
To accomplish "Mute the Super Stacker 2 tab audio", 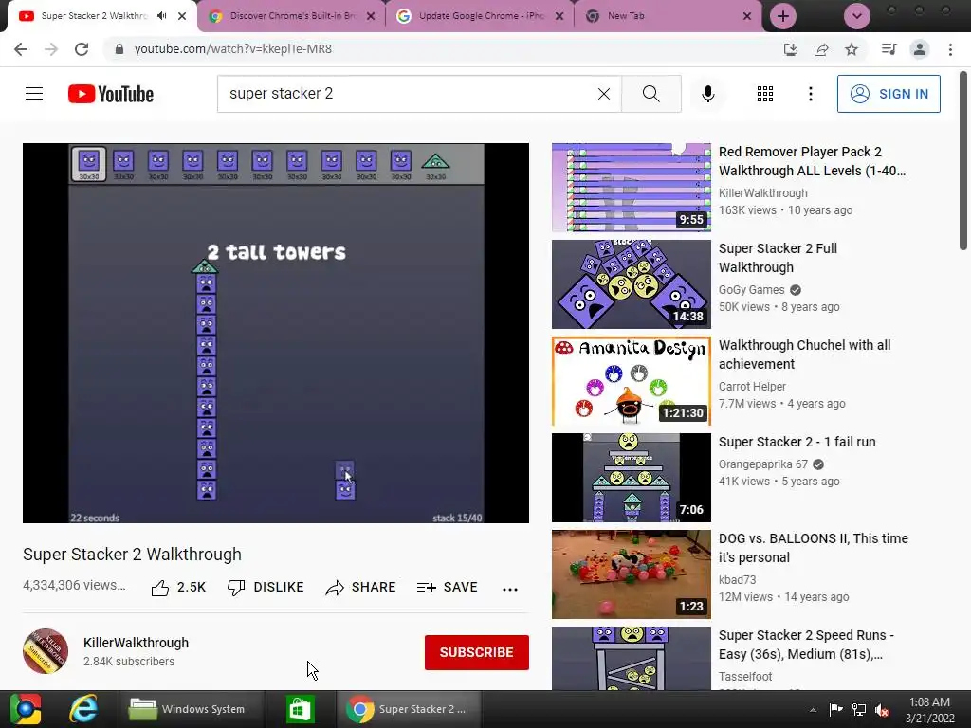I will point(162,16).
